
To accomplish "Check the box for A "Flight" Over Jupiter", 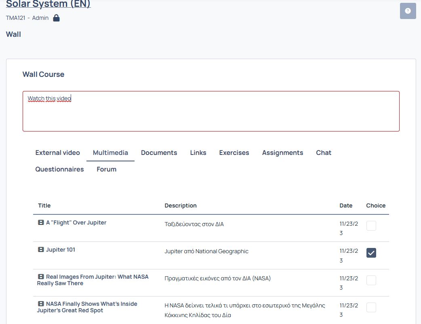I will [x=371, y=226].
